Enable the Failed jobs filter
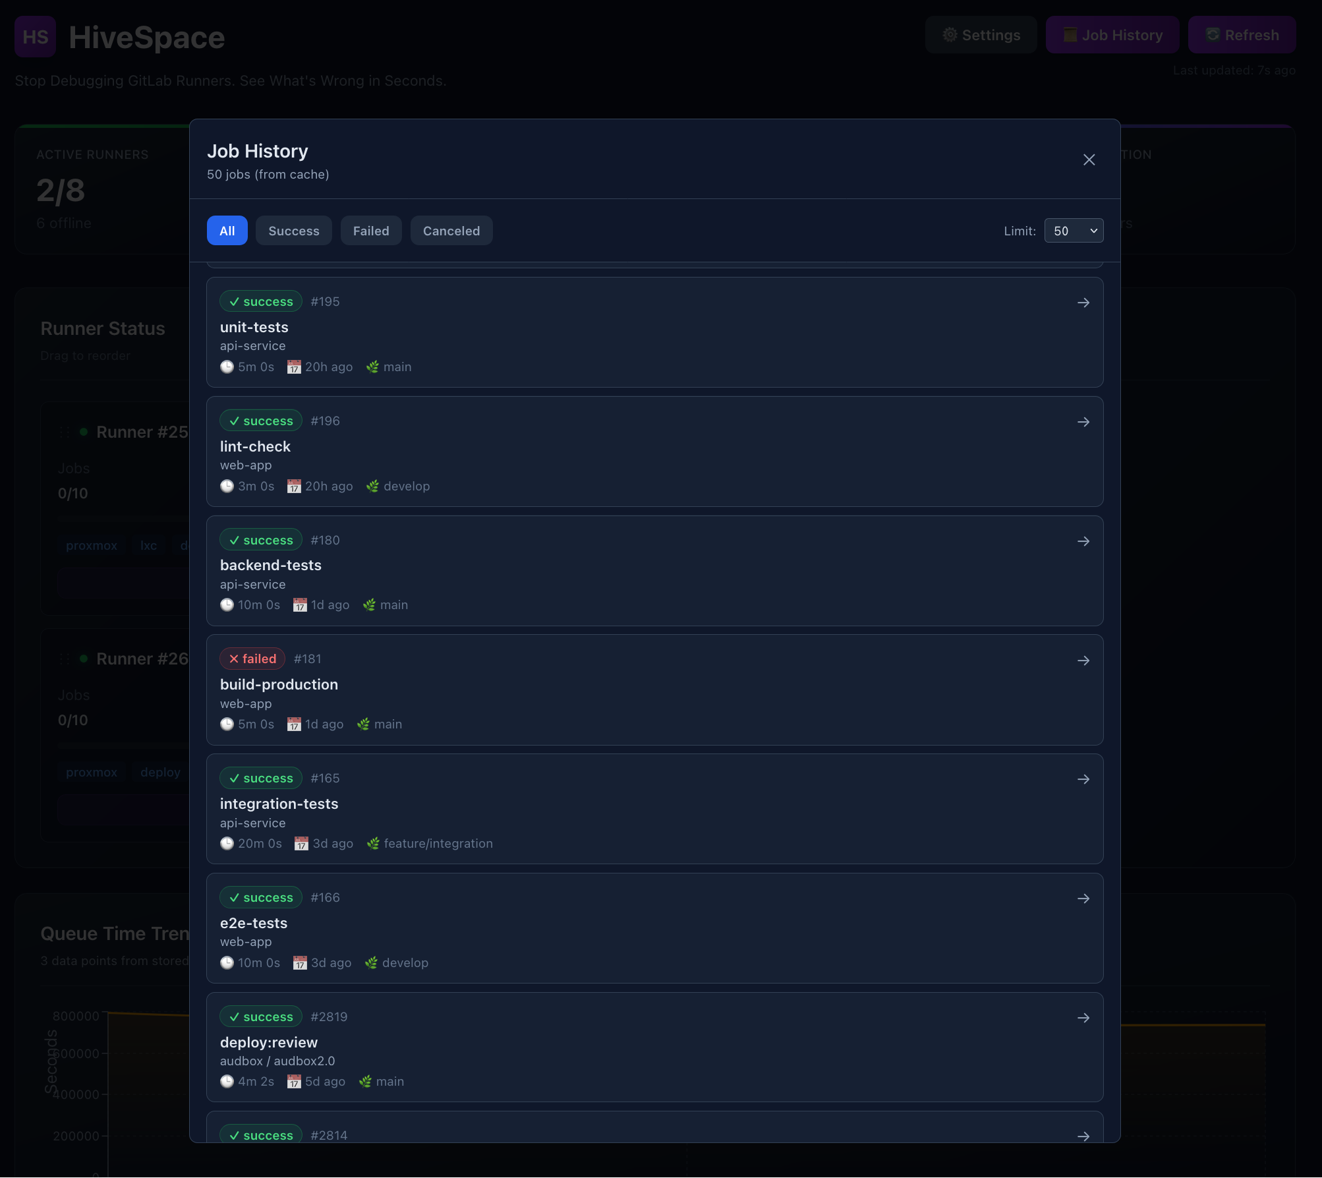Screen dimensions: 1322x1178 370,231
